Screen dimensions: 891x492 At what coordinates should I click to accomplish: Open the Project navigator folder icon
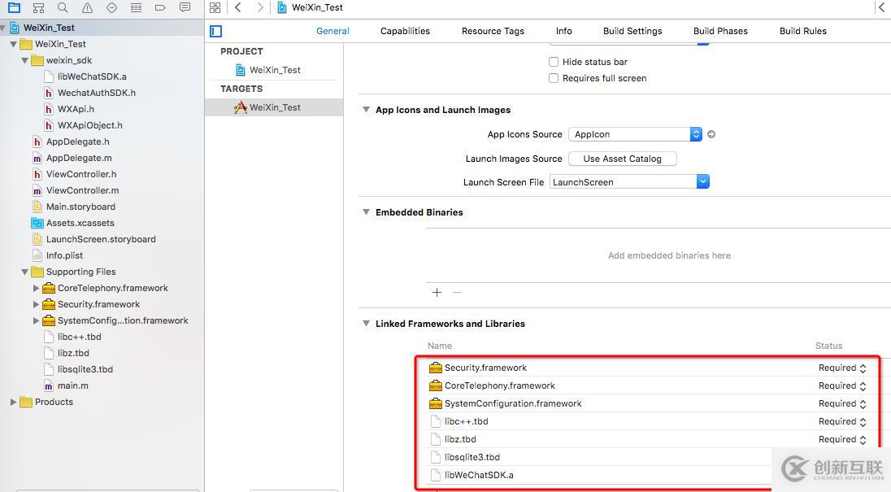14,7
